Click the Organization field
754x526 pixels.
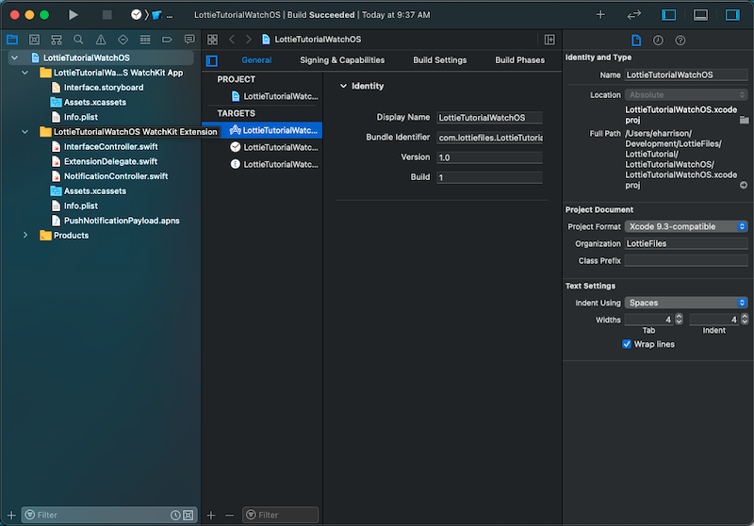click(686, 243)
